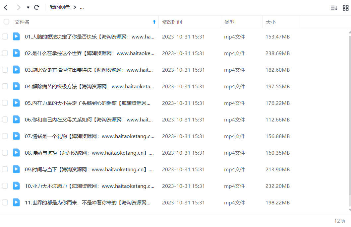The width and height of the screenshot is (351, 227).
Task: Open the 我的网盘 breadcrumb
Action: [x=60, y=7]
